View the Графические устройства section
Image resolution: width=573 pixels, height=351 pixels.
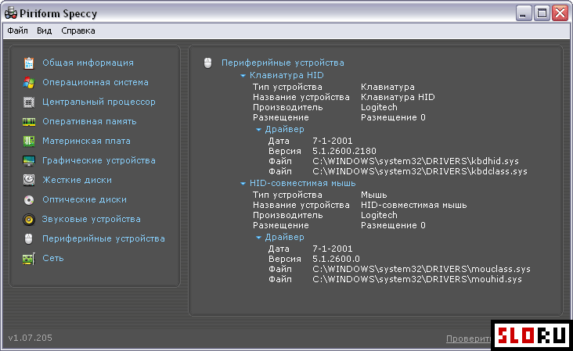point(99,160)
